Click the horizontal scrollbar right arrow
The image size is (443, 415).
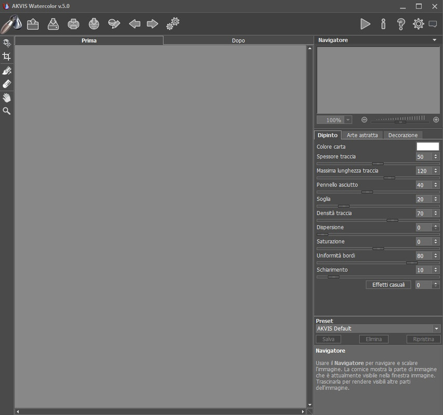coord(303,411)
